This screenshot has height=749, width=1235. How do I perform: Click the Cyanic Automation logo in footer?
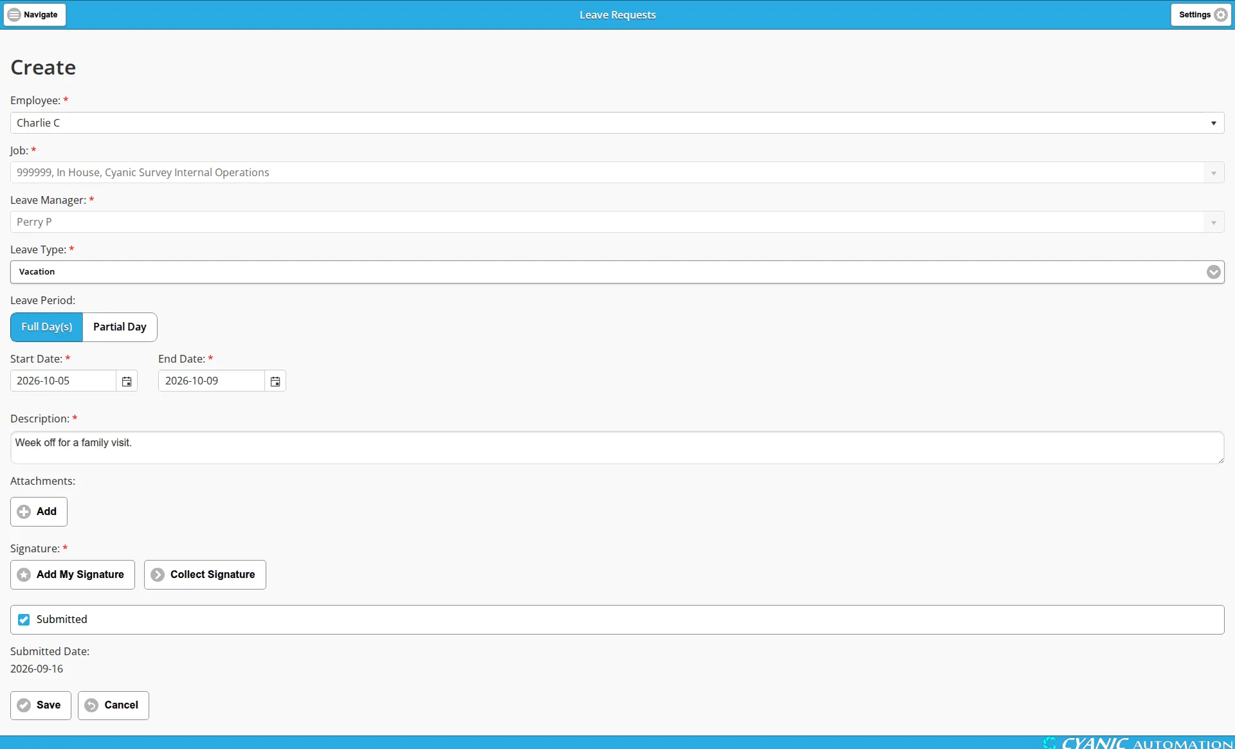coord(1137,743)
